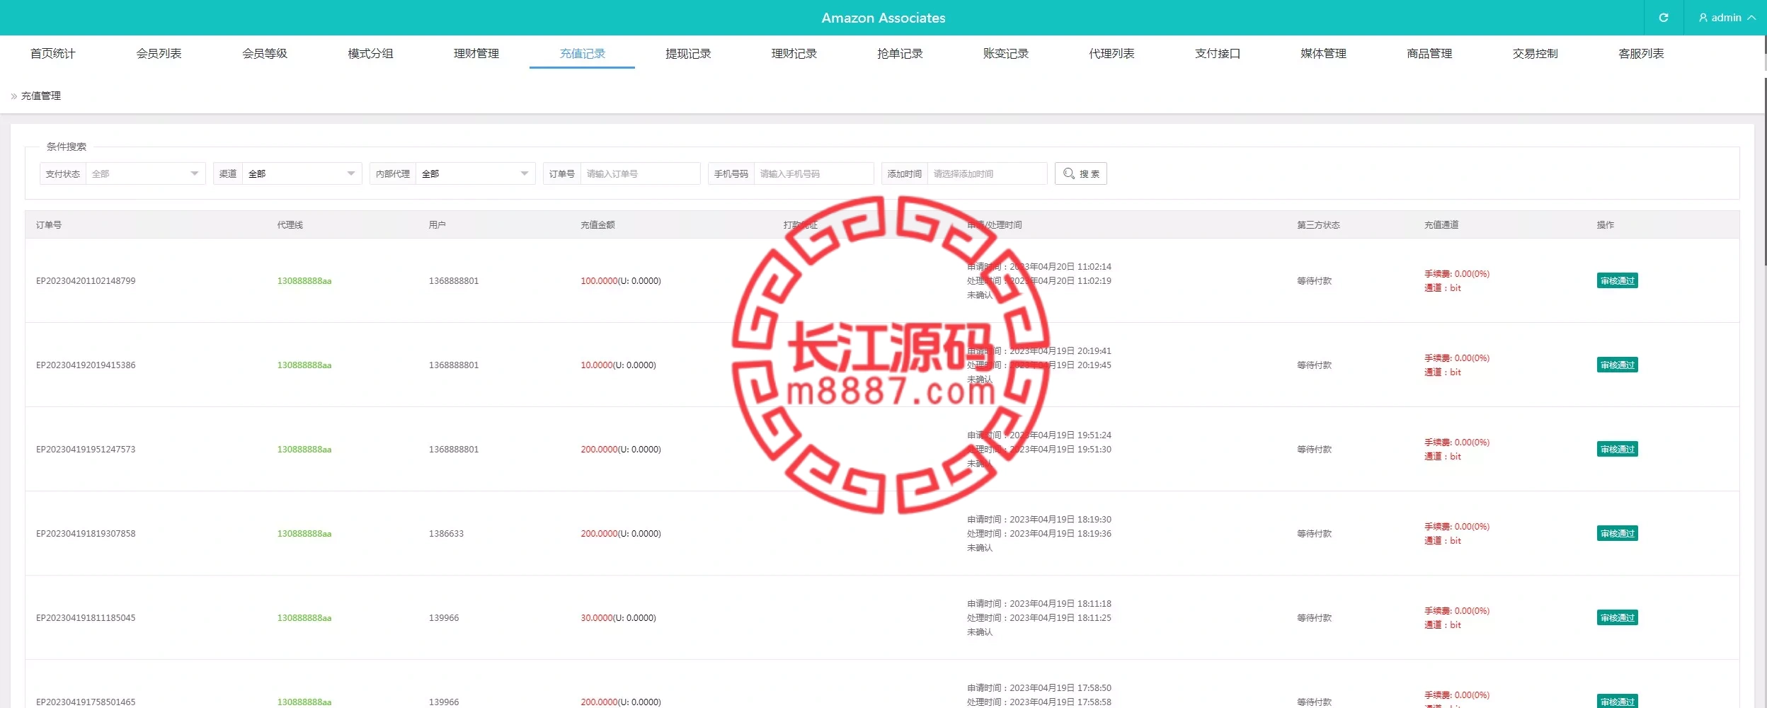The width and height of the screenshot is (1767, 708).
Task: Click the Amazon Associates title
Action: point(883,18)
